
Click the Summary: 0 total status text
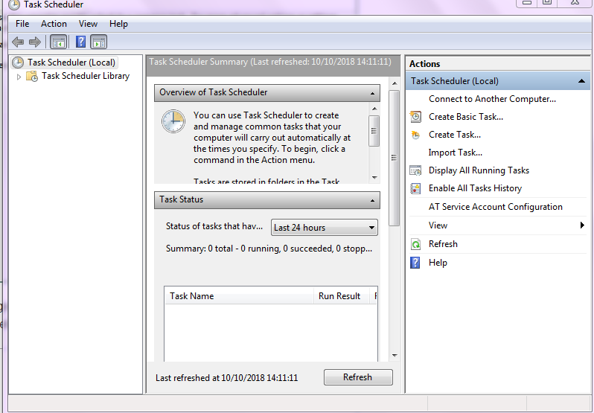point(269,249)
